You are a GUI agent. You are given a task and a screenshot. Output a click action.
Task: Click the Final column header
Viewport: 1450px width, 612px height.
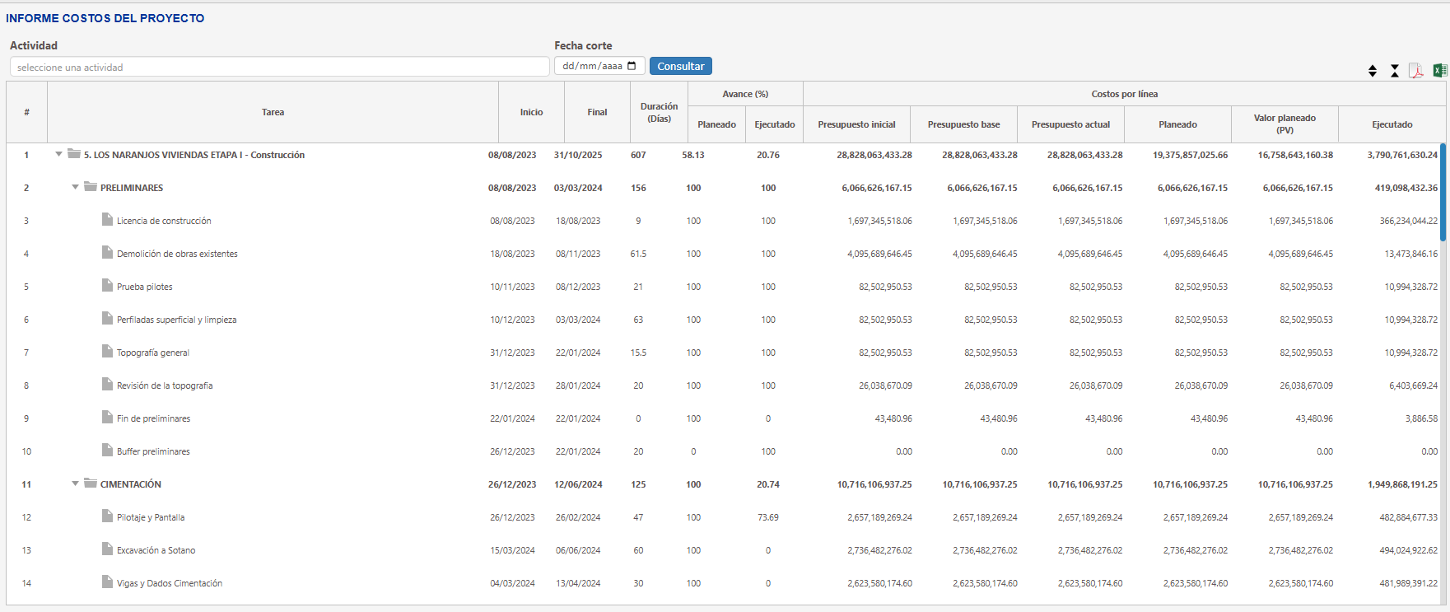point(598,112)
